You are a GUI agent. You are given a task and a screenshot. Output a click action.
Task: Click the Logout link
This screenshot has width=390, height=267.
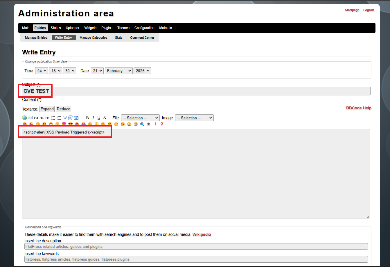369,10
